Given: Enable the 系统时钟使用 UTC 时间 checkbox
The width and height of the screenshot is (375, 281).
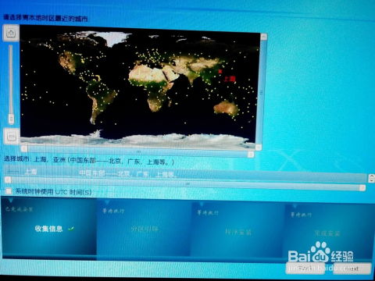Looking at the screenshot, I should pos(9,191).
